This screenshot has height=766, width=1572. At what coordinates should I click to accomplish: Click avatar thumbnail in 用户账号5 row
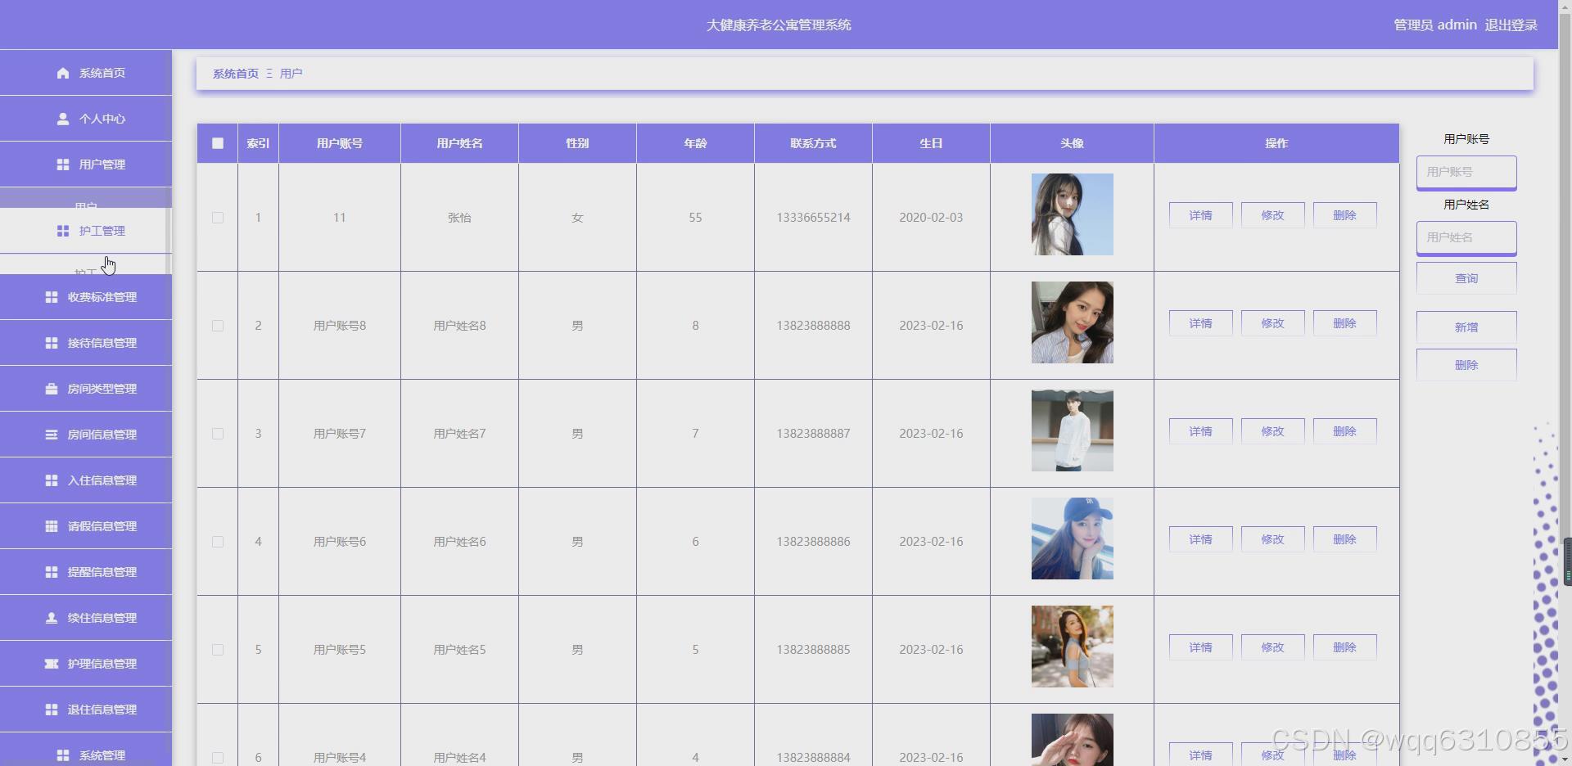tap(1072, 647)
